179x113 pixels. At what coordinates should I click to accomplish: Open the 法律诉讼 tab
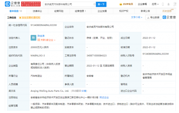tap(37, 11)
